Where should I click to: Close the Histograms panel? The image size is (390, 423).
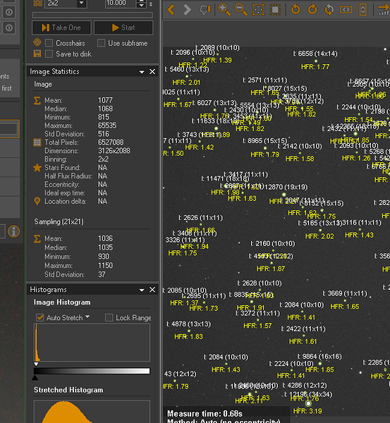coord(152,290)
